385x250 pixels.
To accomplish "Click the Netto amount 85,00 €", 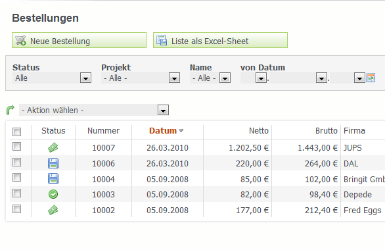I will (255, 179).
